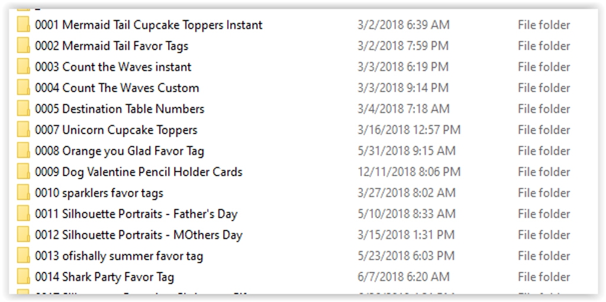This screenshot has height=302, width=606.
Task: Select 0012 Silhouette Portraits - MOthers Day name
Action: (138, 235)
